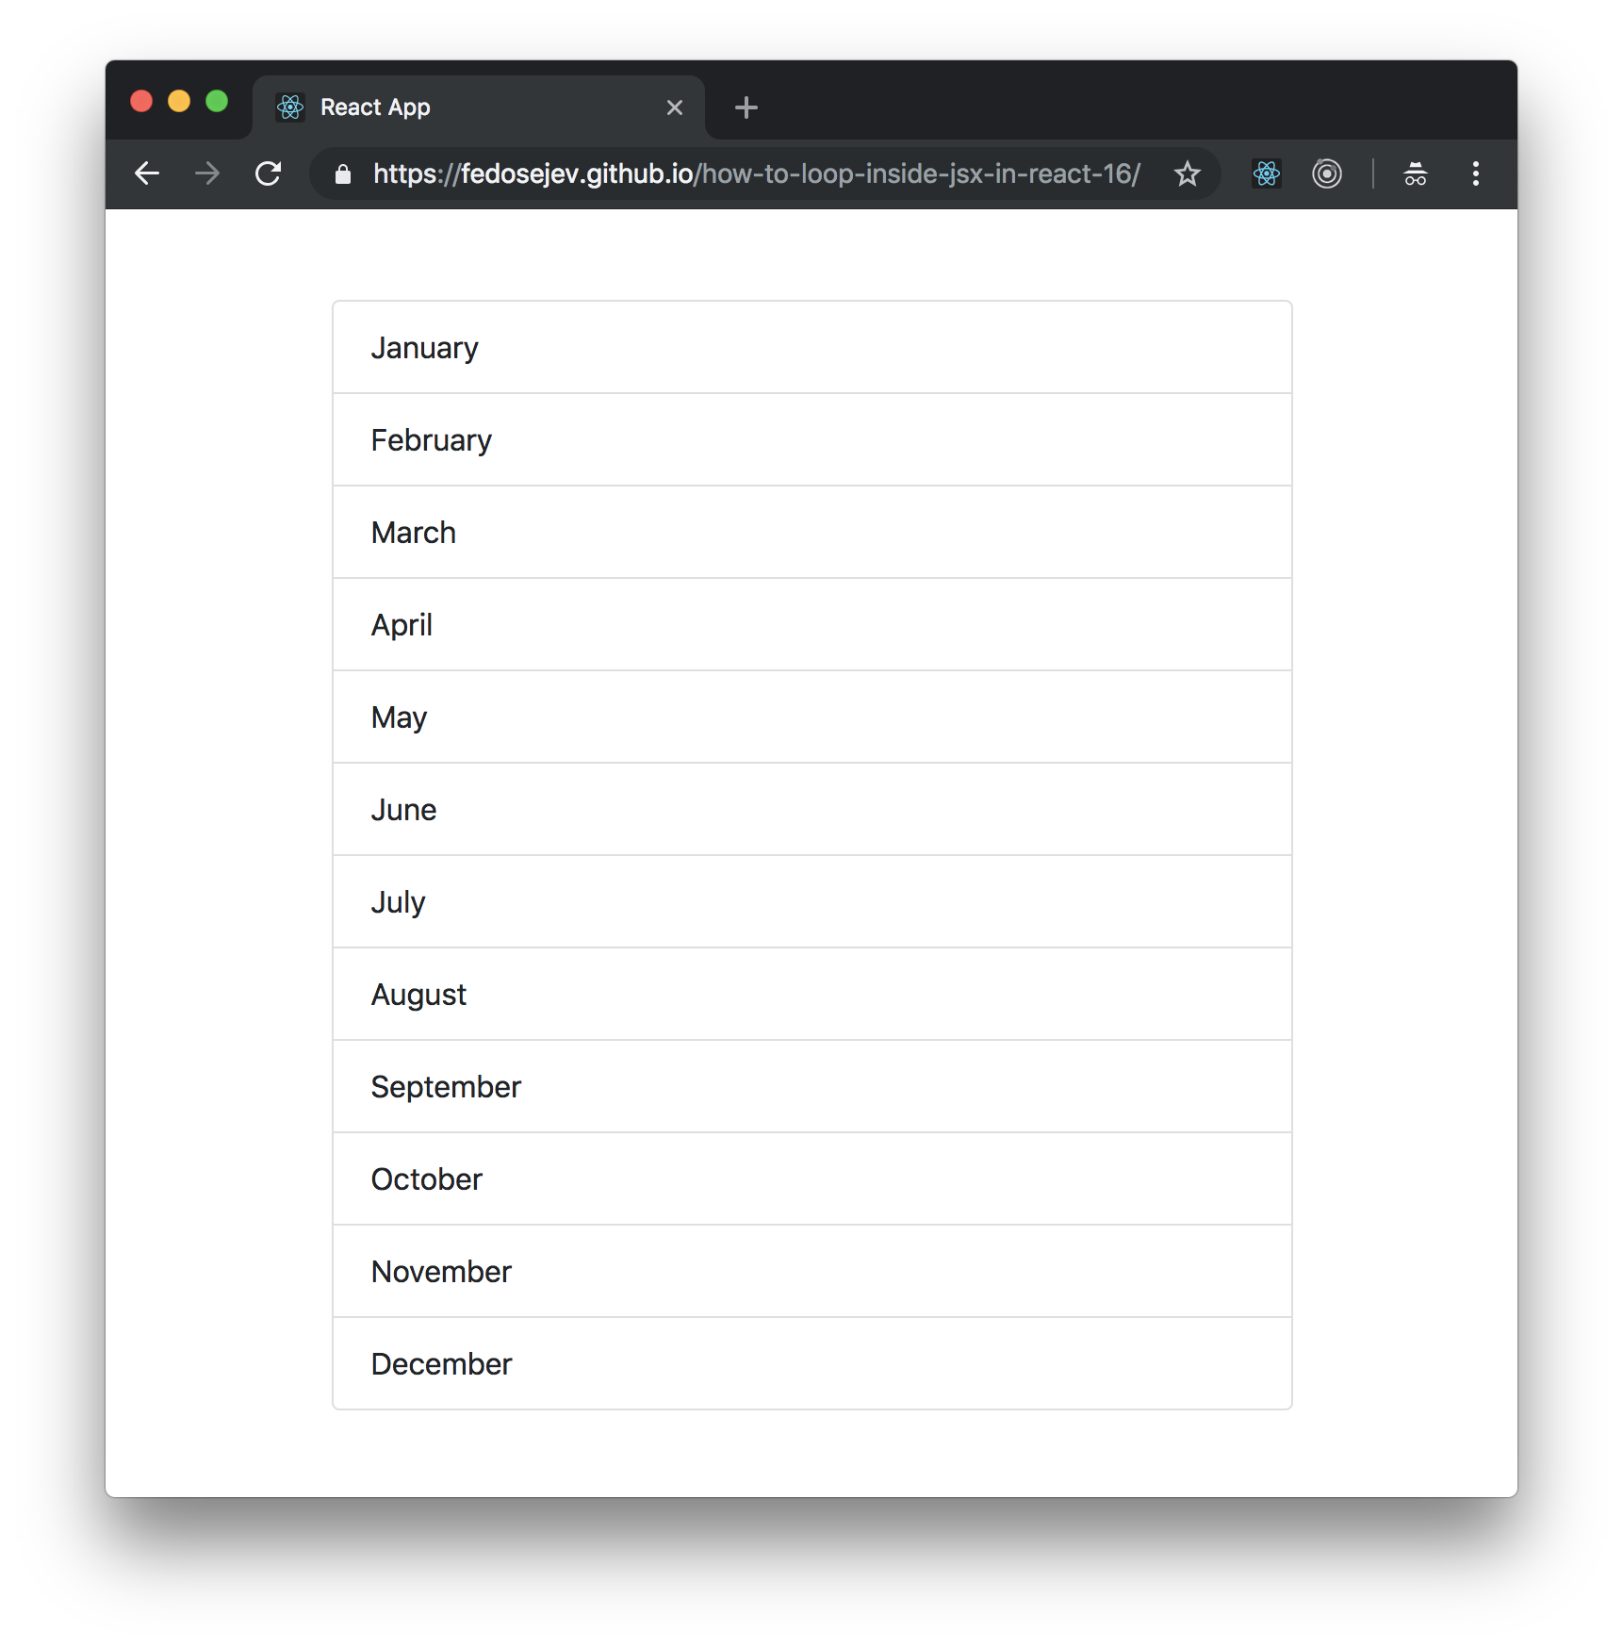Open a new browser tab
This screenshot has width=1623, height=1648.
coord(746,107)
